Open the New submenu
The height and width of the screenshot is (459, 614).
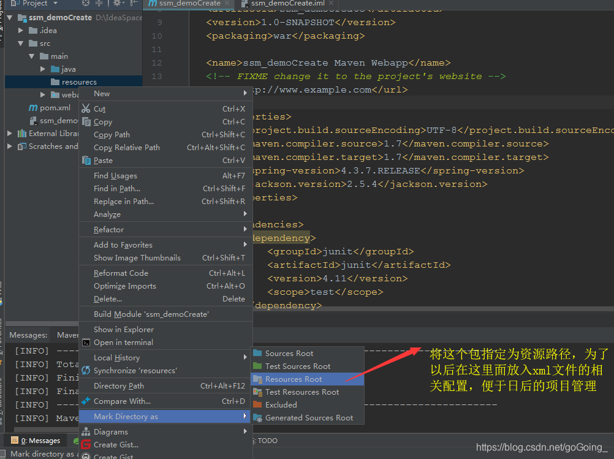(165, 94)
